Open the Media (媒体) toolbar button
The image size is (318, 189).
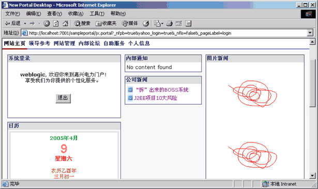pyautogui.click(x=130, y=23)
